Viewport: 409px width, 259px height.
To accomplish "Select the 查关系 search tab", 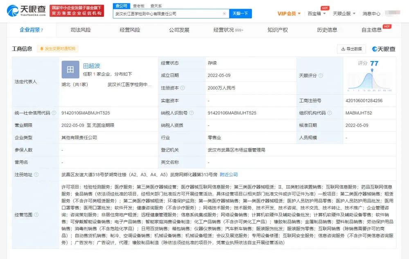I will [156, 6].
